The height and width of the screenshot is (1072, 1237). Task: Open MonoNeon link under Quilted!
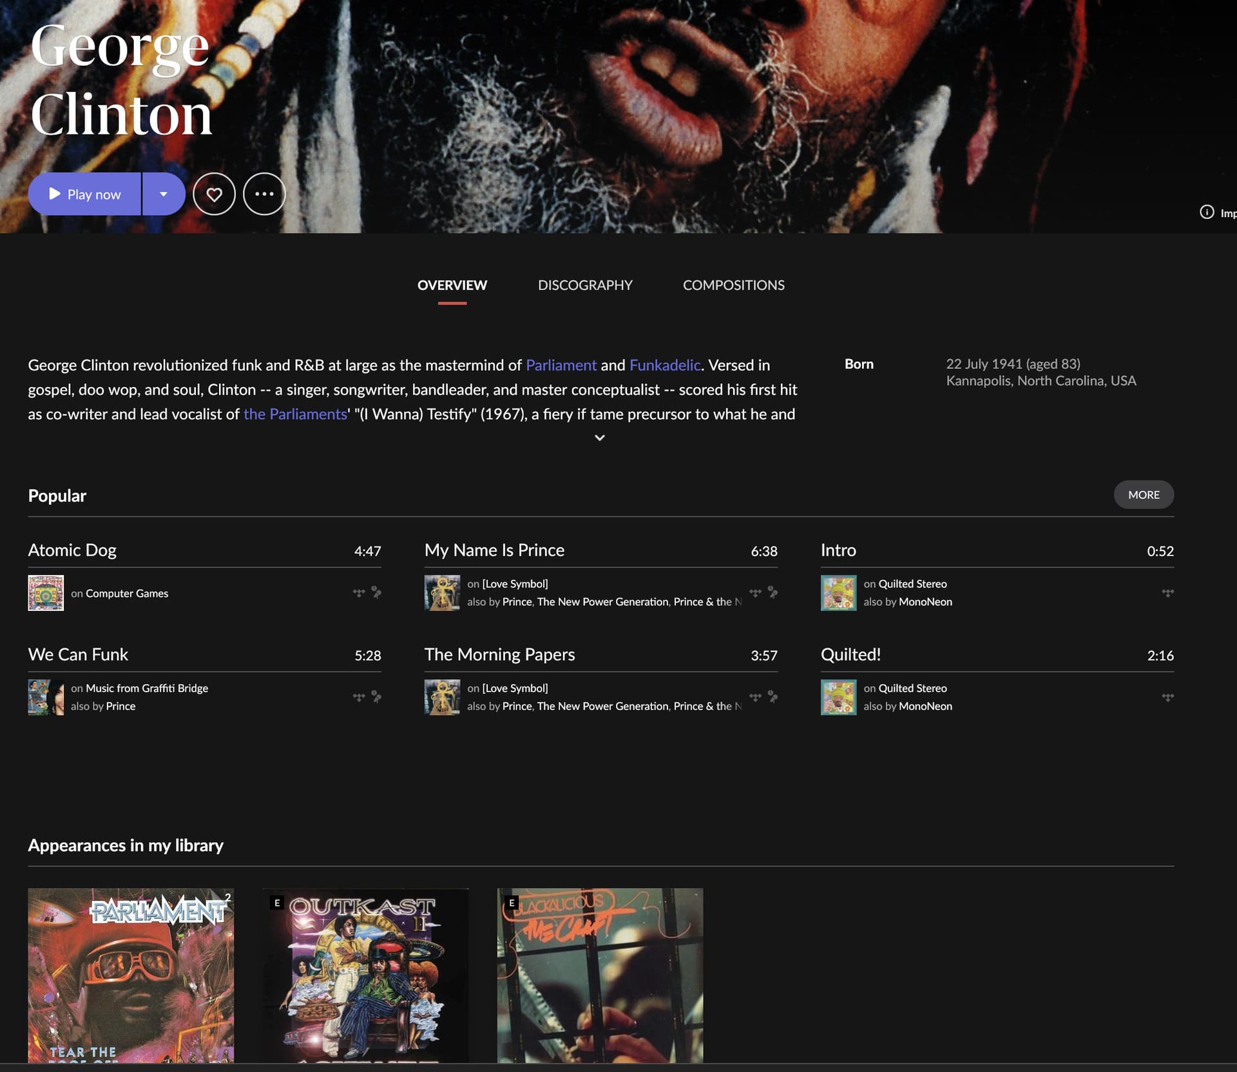(925, 706)
